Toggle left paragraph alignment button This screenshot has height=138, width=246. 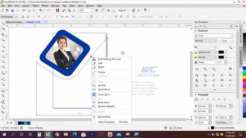pyautogui.click(x=202, y=100)
